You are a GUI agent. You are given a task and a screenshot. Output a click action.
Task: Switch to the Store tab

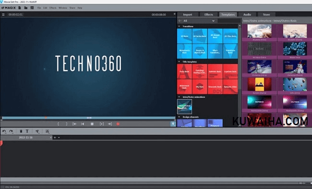266,14
